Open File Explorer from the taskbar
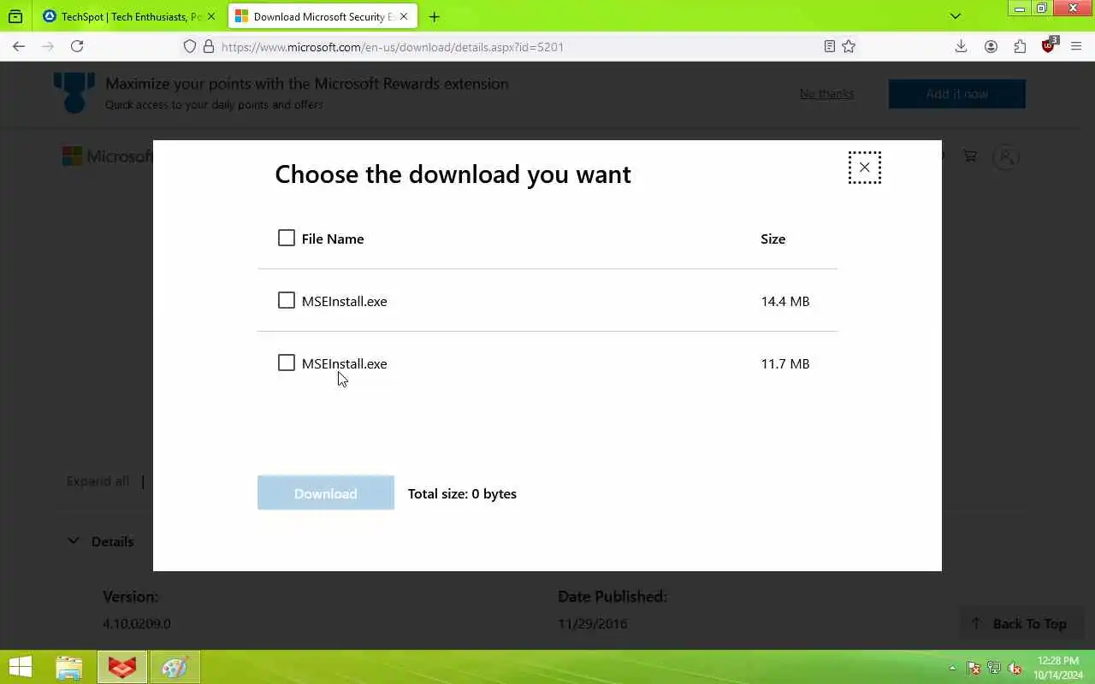This screenshot has height=684, width=1095. (69, 668)
